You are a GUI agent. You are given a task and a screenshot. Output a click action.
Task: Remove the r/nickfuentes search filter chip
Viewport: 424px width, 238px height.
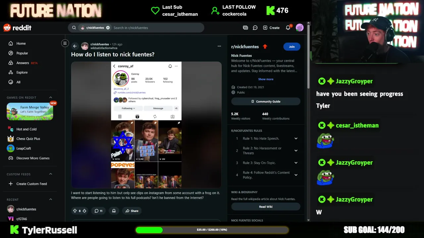click(x=108, y=28)
